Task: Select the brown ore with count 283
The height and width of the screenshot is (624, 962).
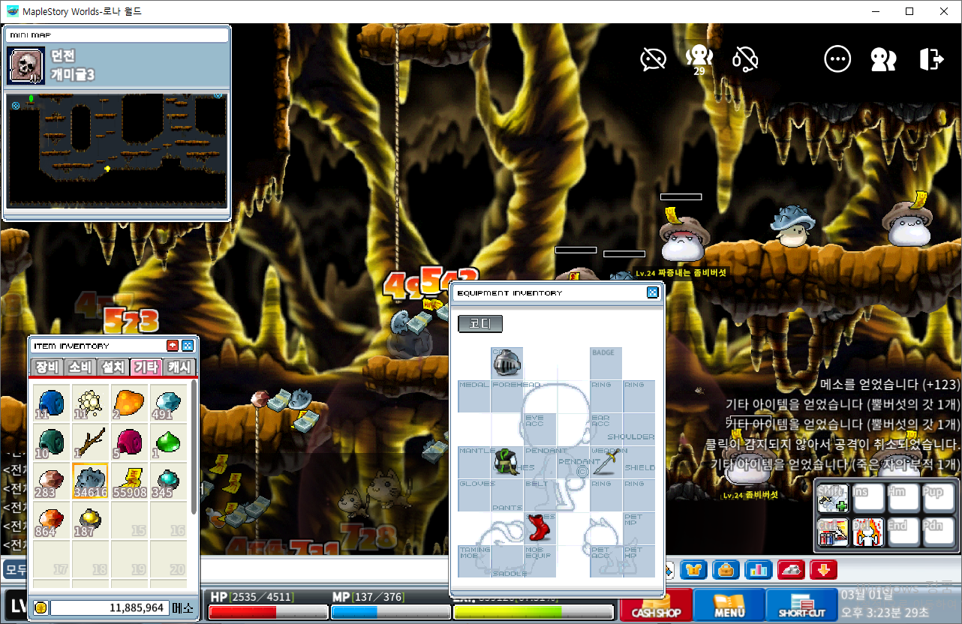Action: [52, 481]
